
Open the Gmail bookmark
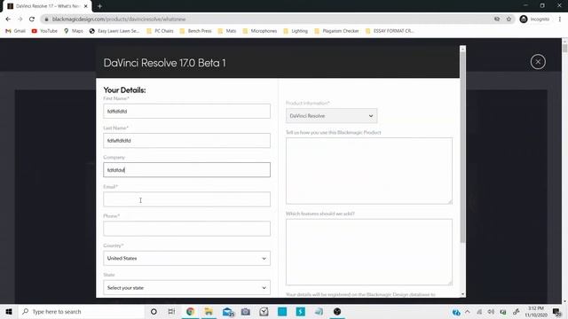click(x=15, y=31)
